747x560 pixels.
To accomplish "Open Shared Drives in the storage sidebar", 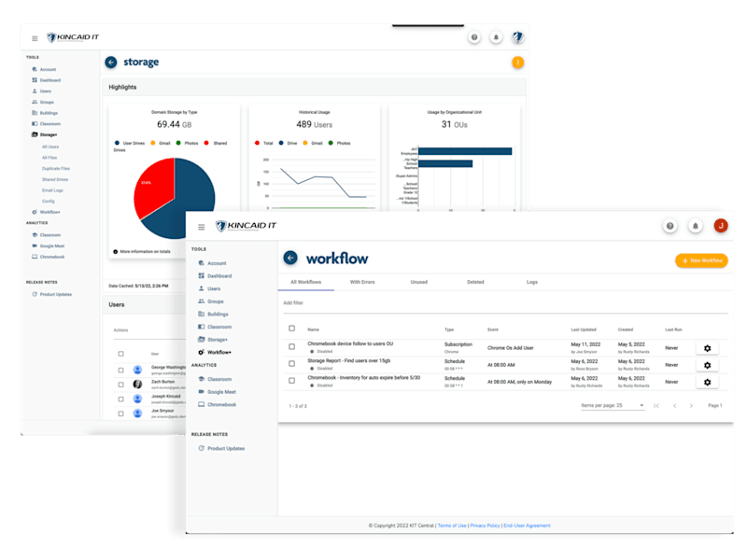I will tap(55, 179).
